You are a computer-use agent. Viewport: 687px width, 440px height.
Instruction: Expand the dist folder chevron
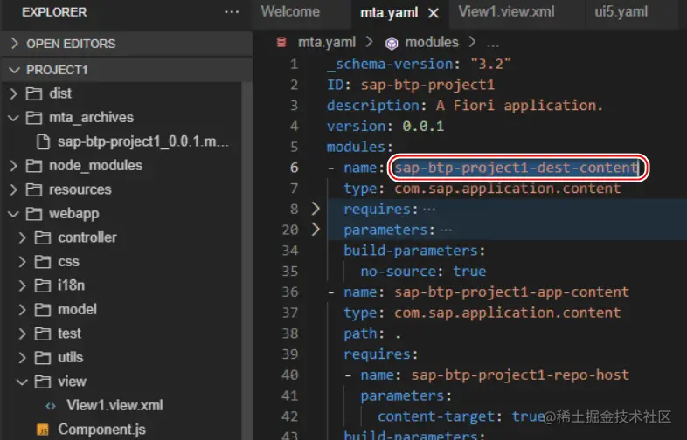click(x=14, y=93)
